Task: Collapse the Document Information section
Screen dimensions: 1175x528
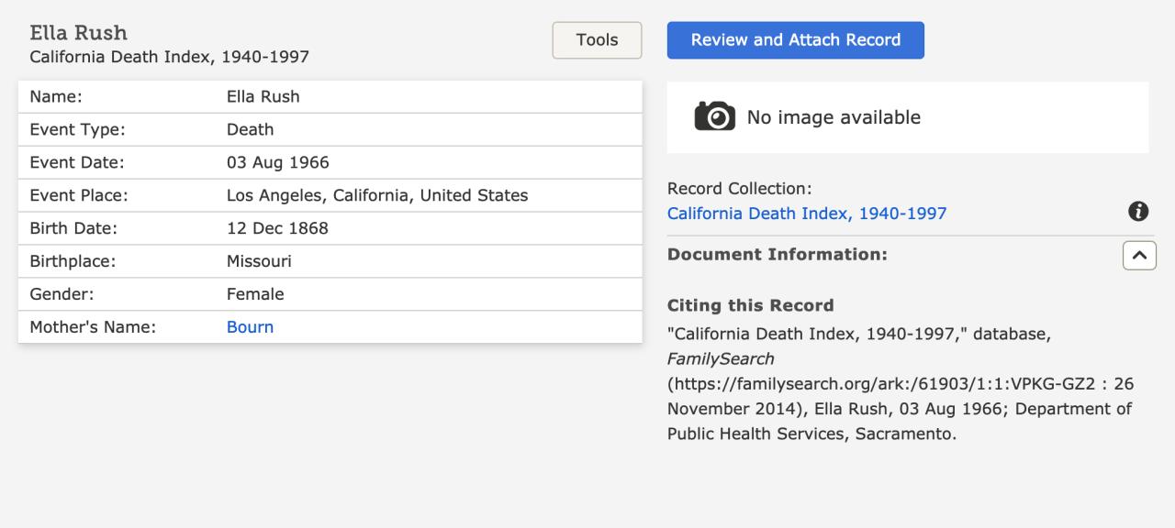Action: 1139,255
